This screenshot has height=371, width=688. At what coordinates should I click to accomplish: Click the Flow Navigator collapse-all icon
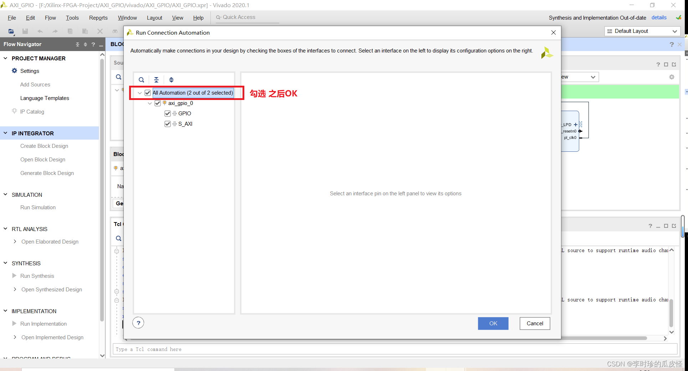tap(77, 44)
